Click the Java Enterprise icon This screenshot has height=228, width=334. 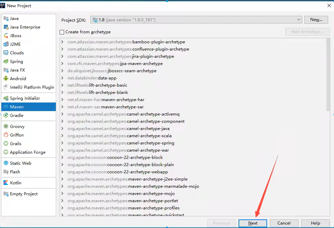(6, 27)
